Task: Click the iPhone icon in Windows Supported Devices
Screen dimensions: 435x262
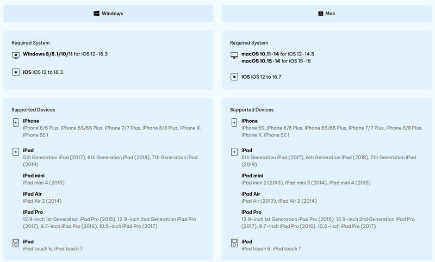Action: 16,122
